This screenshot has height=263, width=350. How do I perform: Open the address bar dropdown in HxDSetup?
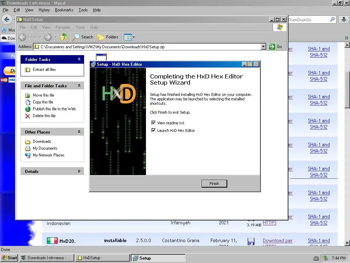point(264,47)
